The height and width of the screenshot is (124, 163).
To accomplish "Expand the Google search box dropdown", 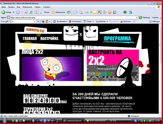I will tap(35, 22).
